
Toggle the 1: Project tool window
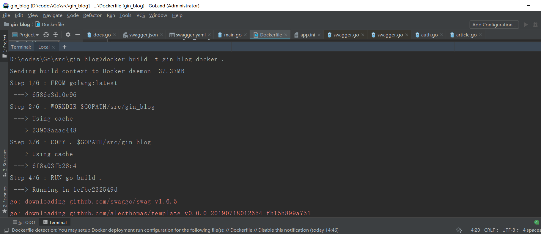[4, 46]
